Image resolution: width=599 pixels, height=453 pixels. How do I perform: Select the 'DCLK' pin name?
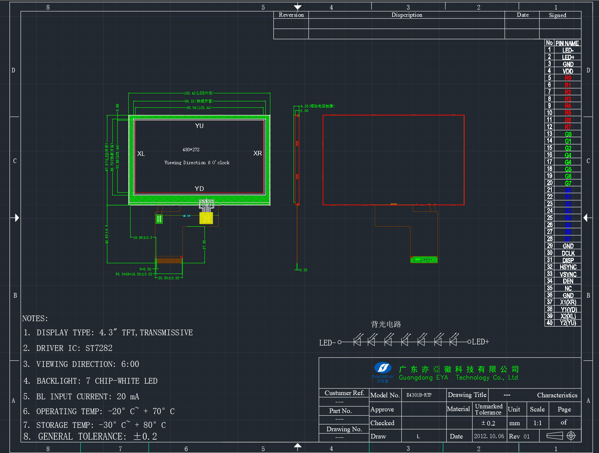[x=568, y=253]
